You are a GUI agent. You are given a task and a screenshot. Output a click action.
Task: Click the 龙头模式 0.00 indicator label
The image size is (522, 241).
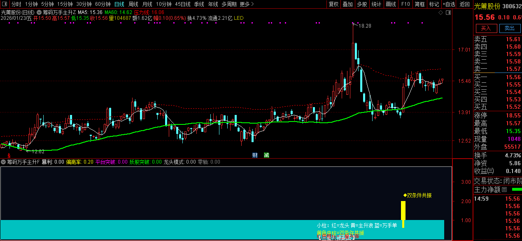[179, 162]
